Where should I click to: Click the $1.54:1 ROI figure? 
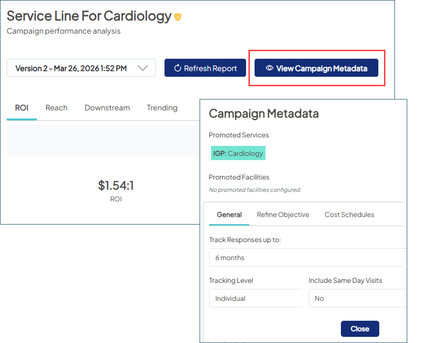[116, 185]
